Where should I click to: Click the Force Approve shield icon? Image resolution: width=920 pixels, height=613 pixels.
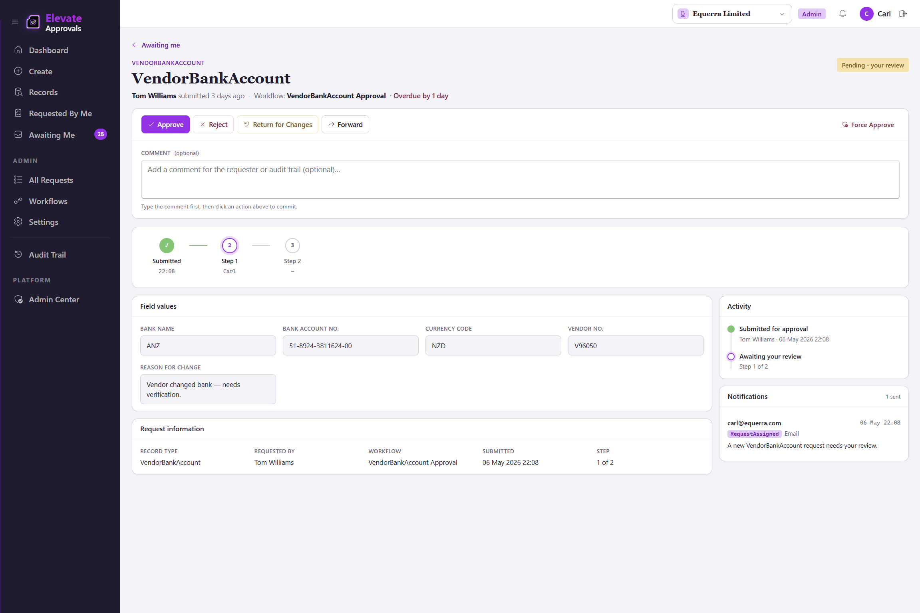(x=845, y=125)
